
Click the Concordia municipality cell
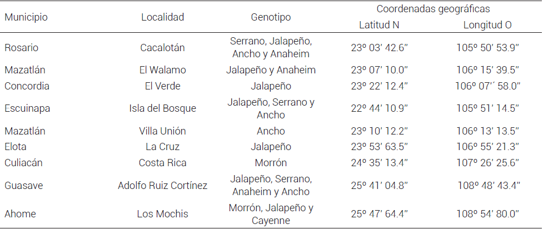point(27,86)
